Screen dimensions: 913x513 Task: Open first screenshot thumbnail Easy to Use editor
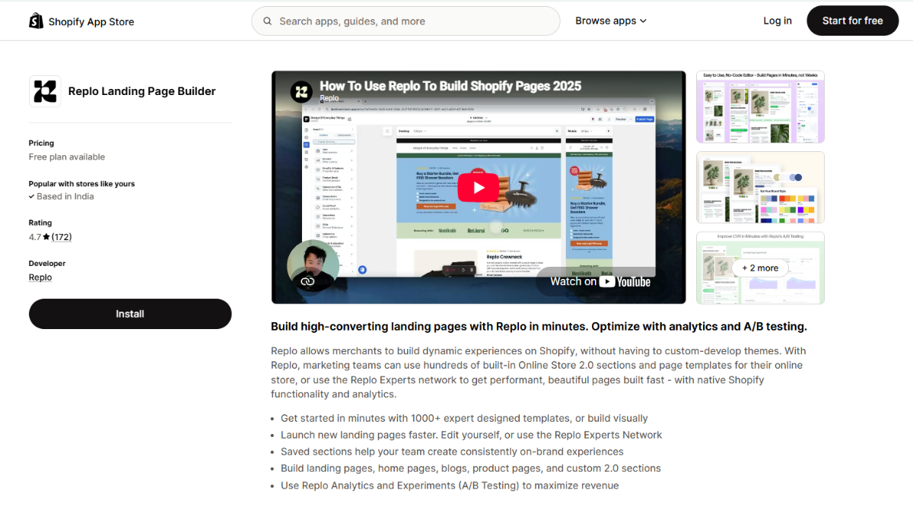(x=760, y=107)
